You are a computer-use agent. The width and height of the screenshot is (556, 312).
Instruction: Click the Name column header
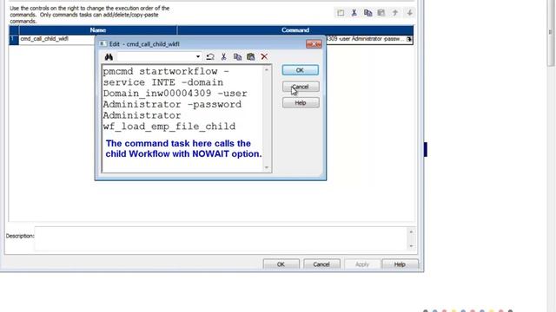(98, 30)
